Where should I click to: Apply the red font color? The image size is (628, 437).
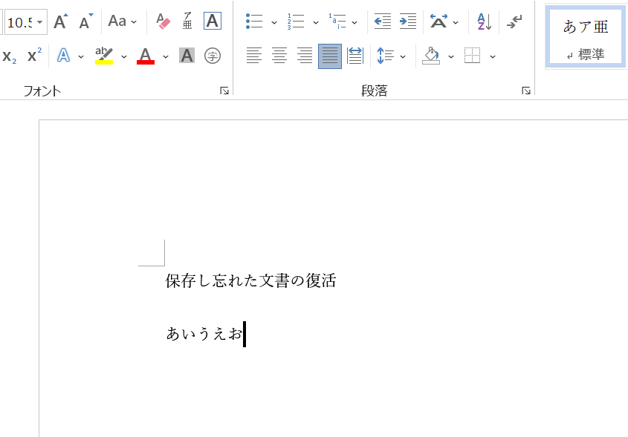click(x=146, y=56)
